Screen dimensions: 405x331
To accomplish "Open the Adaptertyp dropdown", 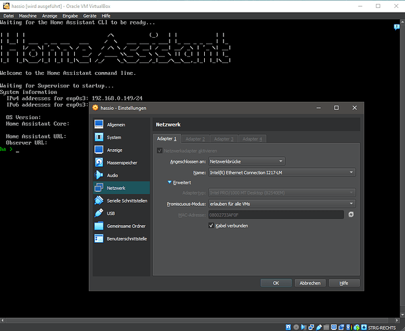I will 282,193.
